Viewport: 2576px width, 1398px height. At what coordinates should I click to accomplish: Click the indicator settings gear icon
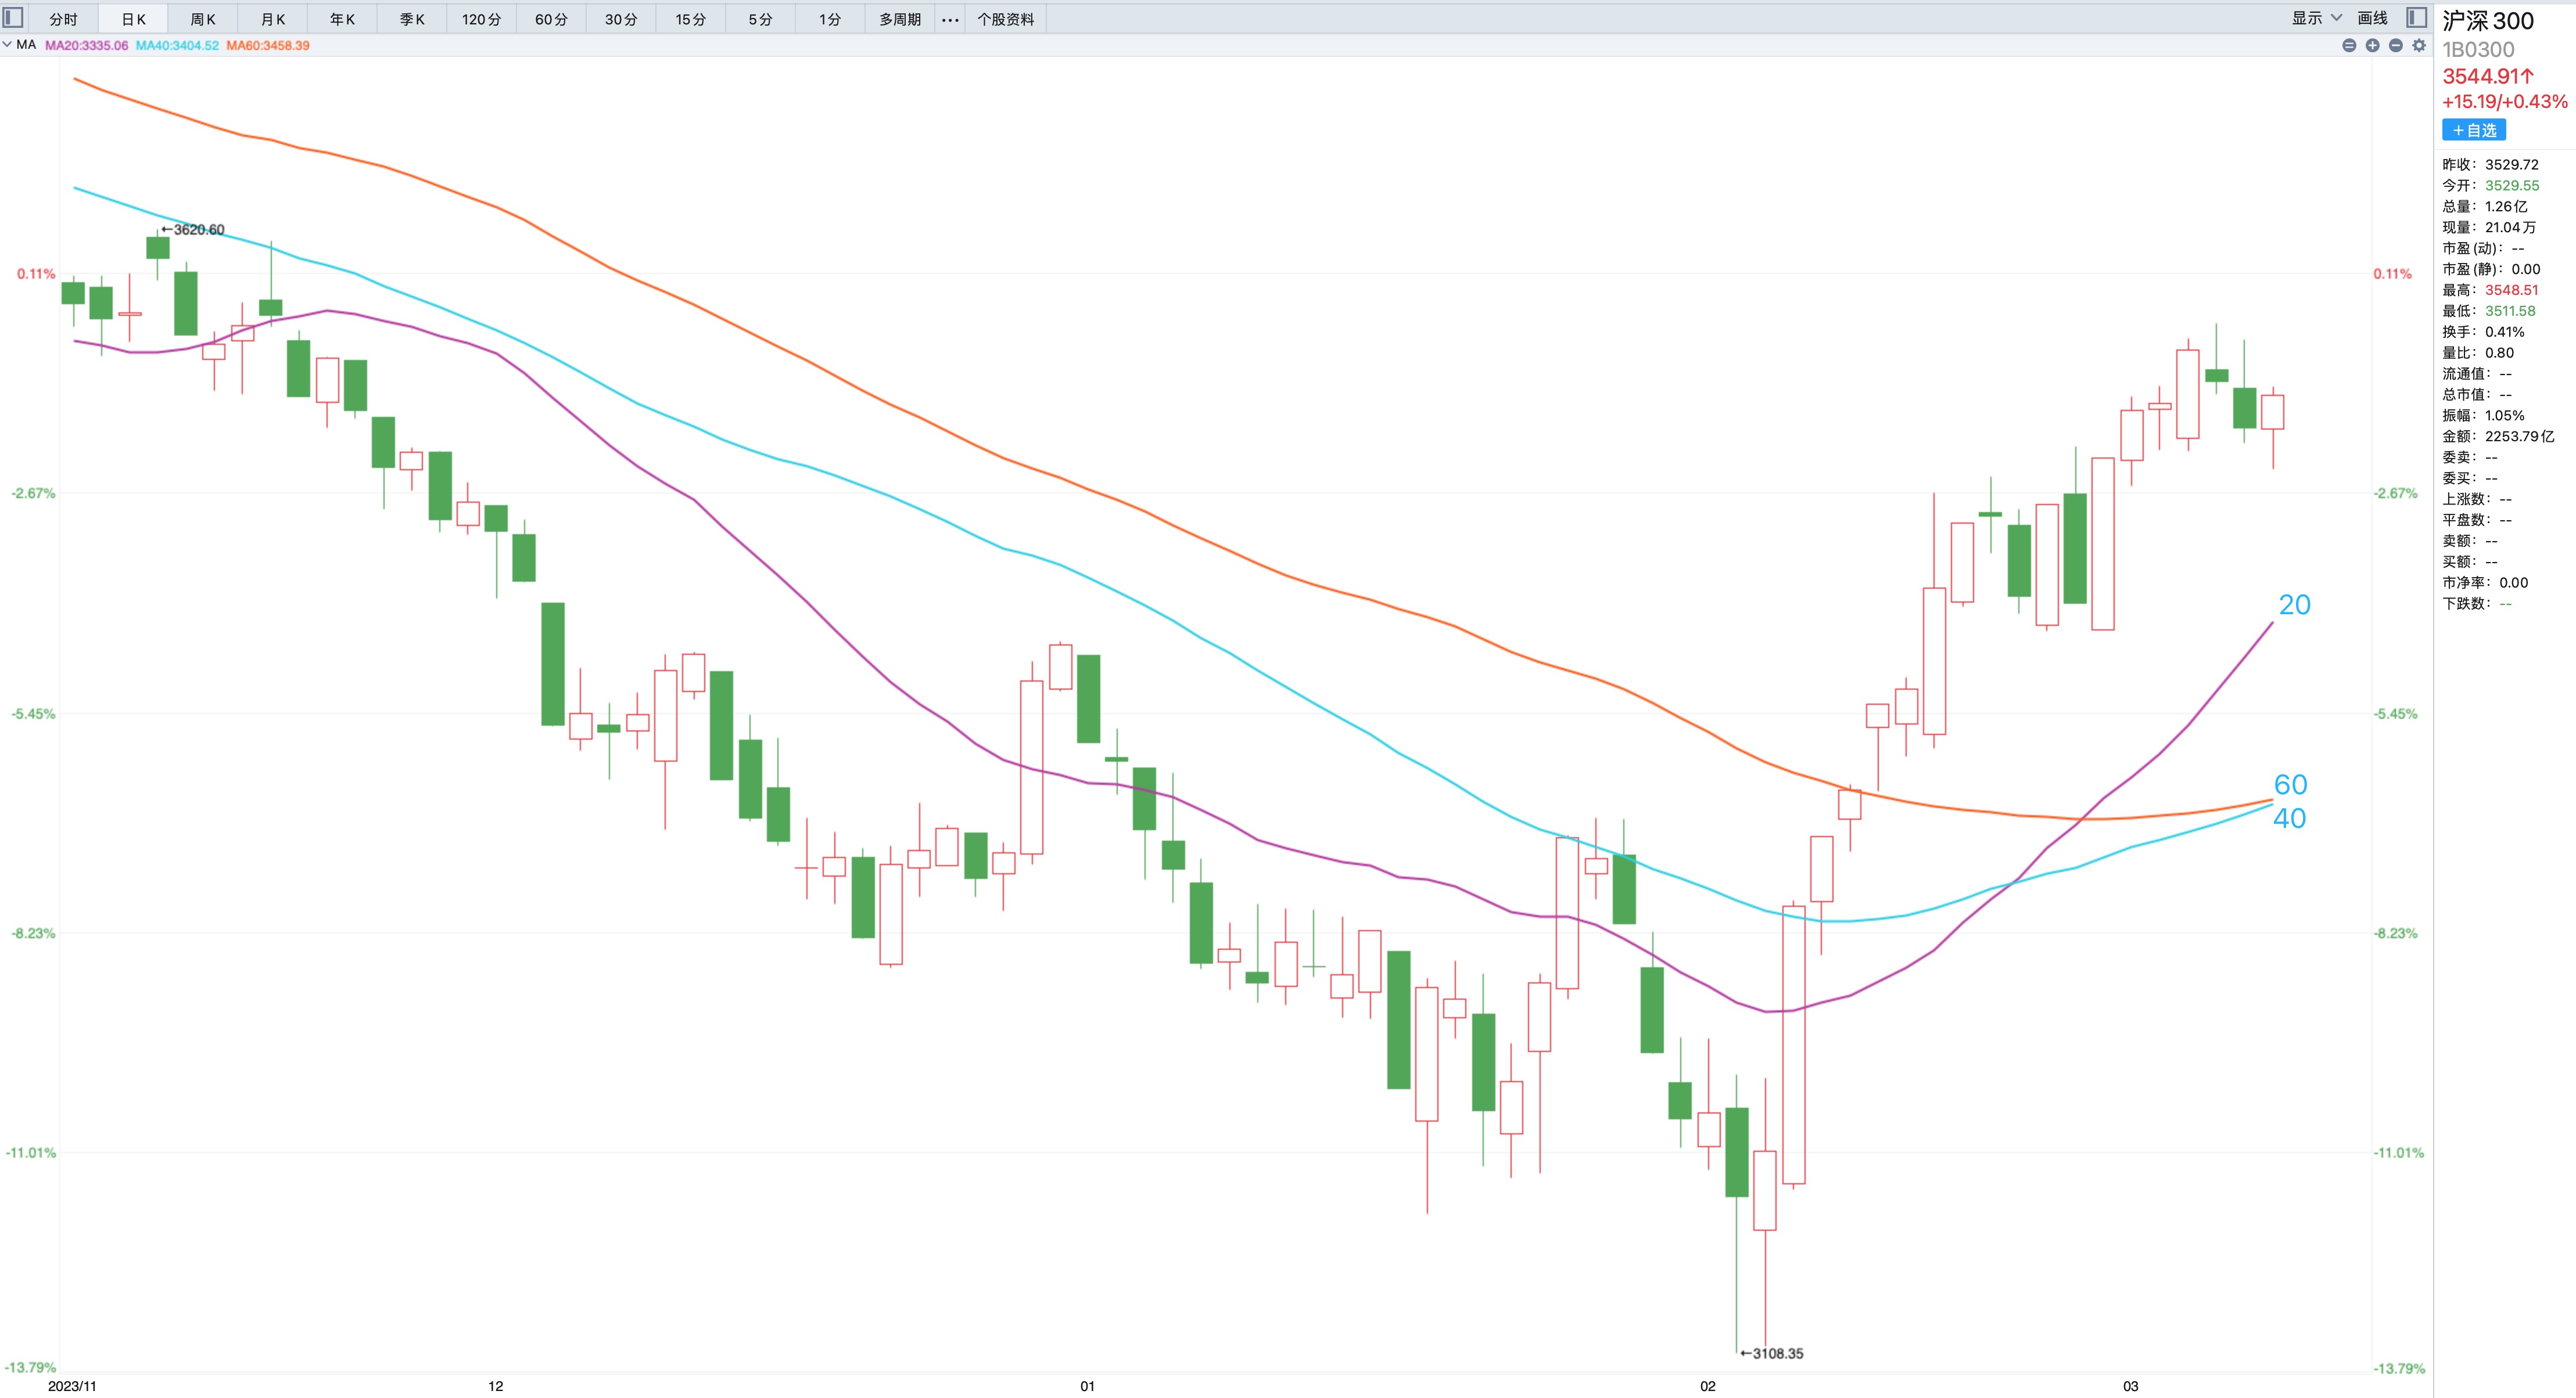[2419, 45]
